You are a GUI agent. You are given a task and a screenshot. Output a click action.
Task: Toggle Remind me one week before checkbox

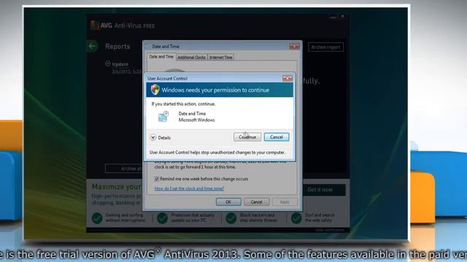(157, 179)
